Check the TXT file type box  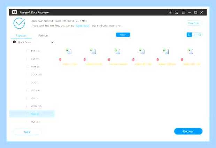(x=28, y=51)
